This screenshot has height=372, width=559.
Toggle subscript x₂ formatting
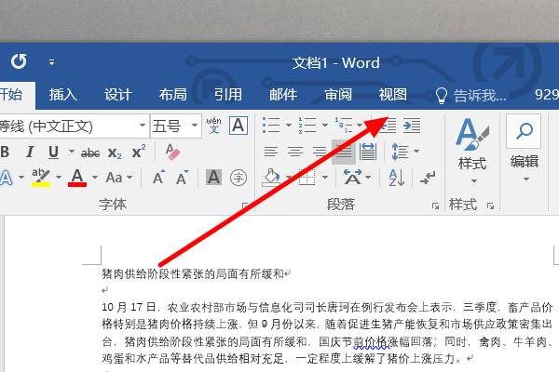pyautogui.click(x=115, y=153)
